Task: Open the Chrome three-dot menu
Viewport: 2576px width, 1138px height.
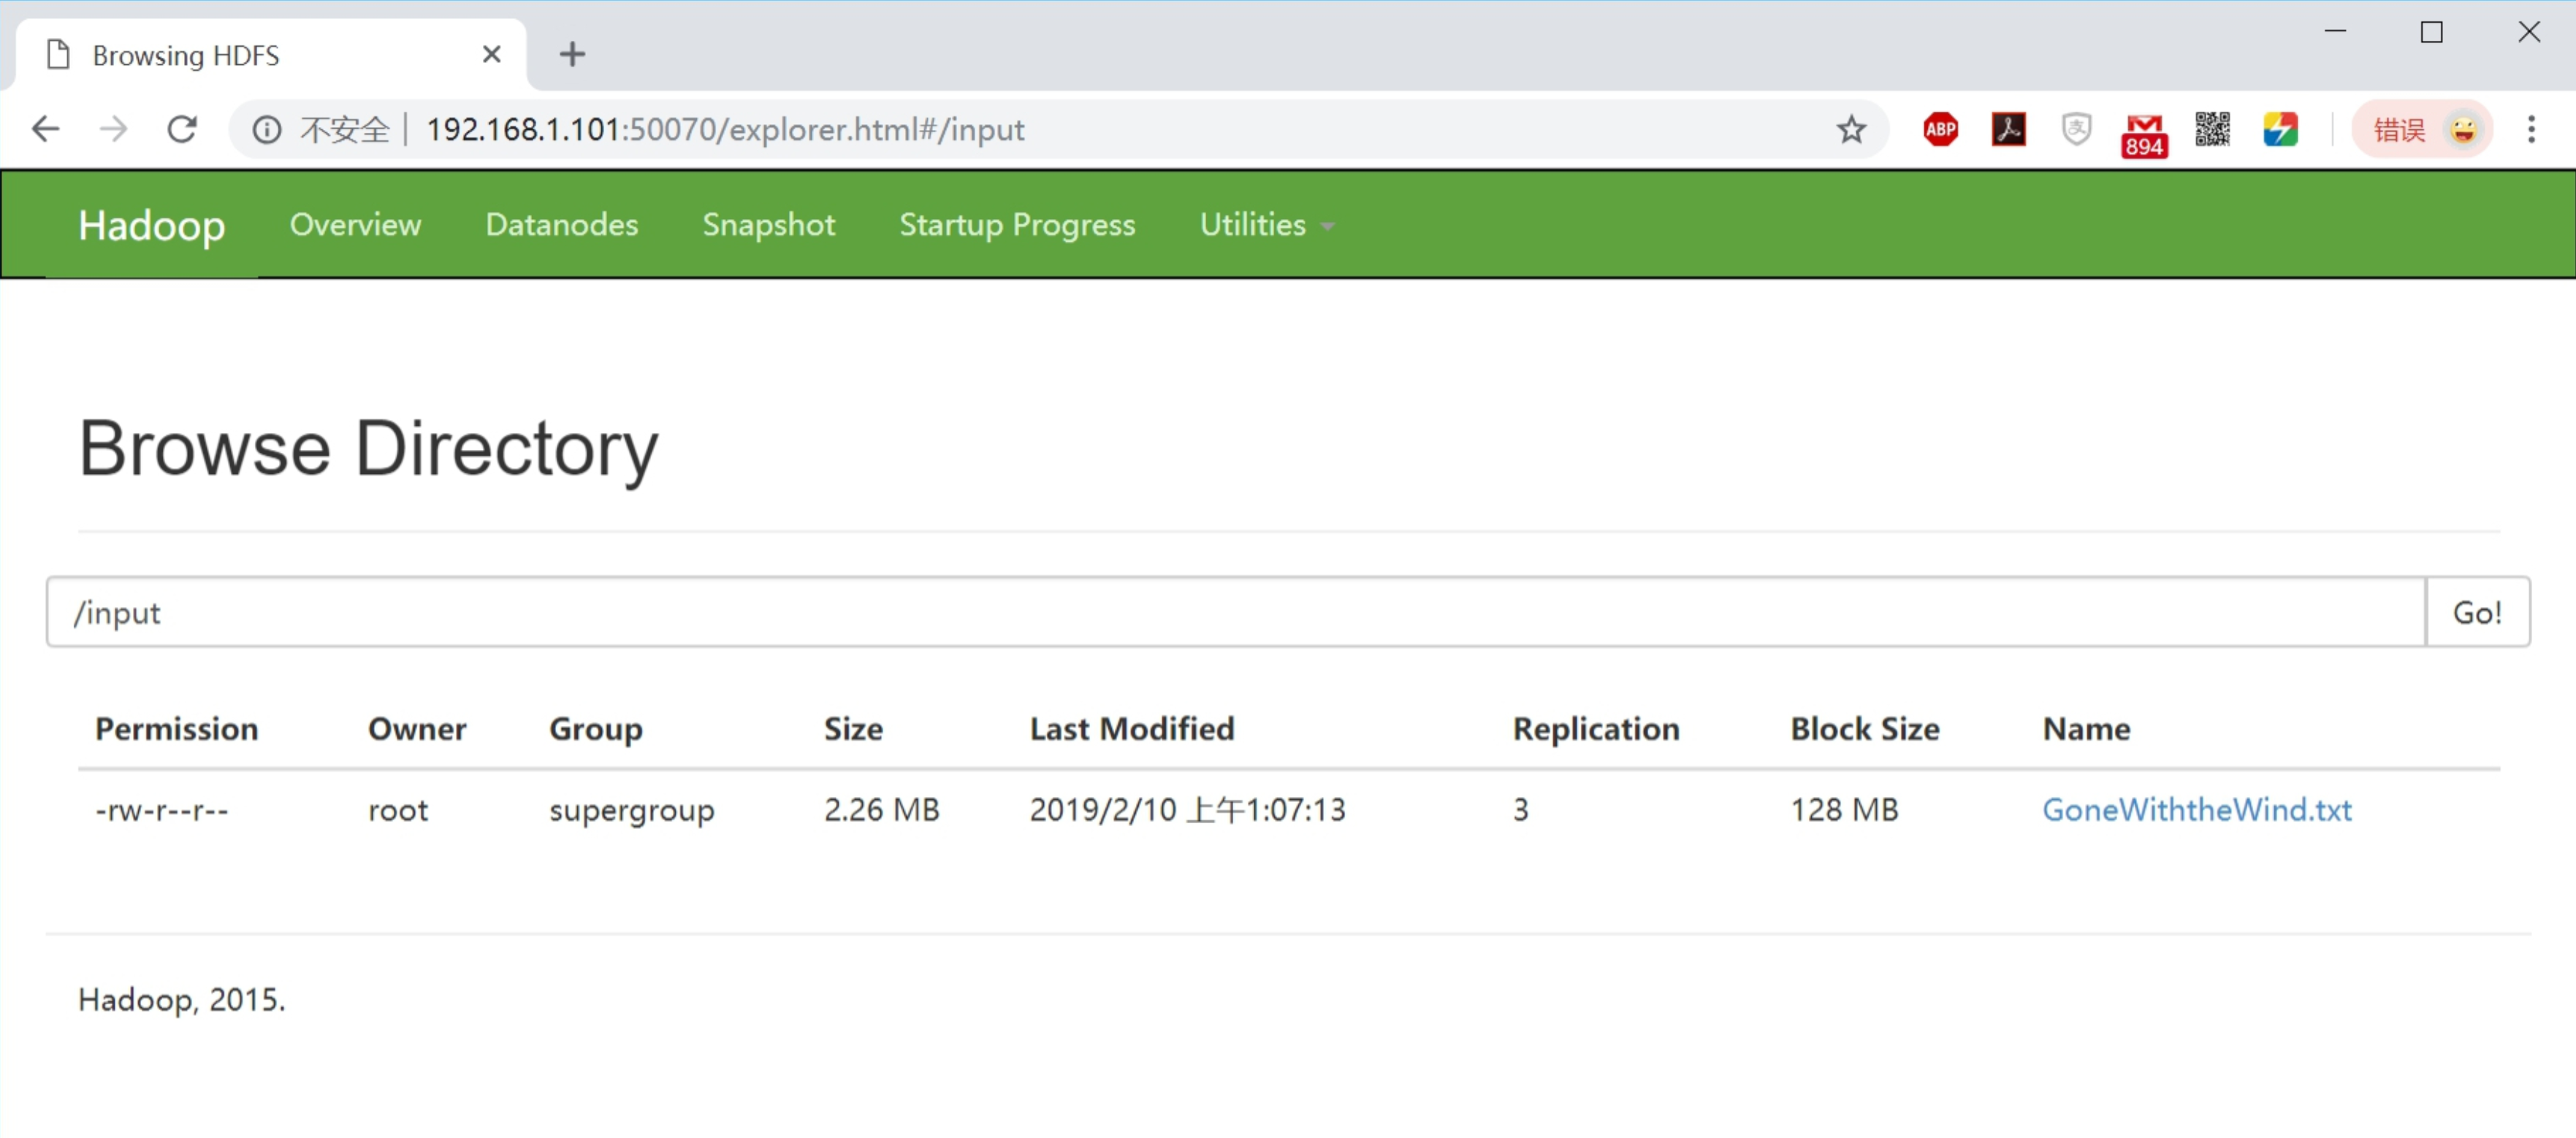Action: (x=2531, y=129)
